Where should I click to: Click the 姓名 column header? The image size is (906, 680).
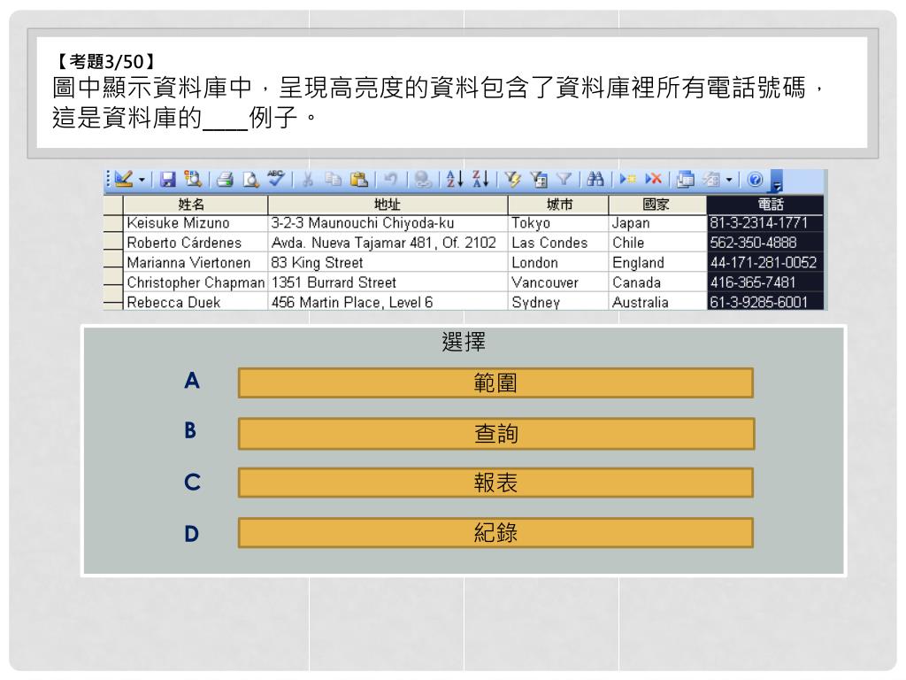(196, 205)
